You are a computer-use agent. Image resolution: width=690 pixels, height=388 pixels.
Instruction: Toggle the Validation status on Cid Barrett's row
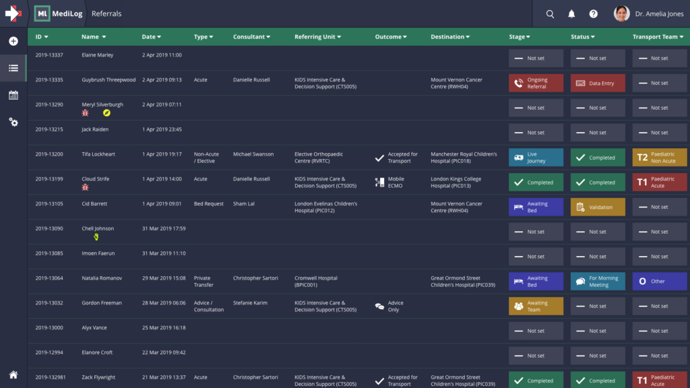point(597,207)
